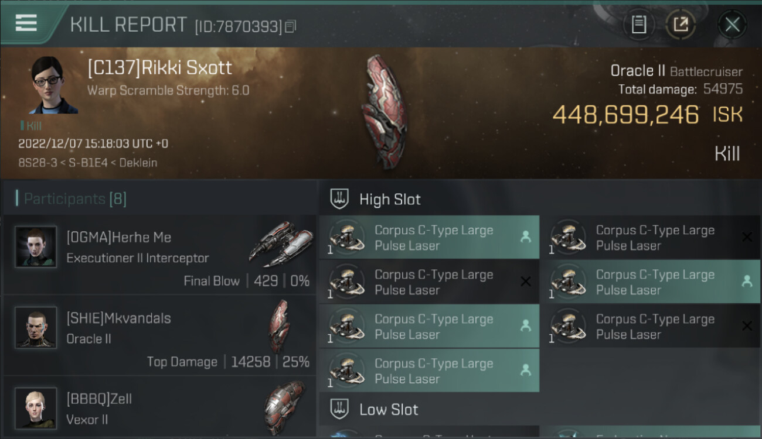View Mkvandals' Oracle II ship icon
Screen dimensions: 762x439
(280, 325)
